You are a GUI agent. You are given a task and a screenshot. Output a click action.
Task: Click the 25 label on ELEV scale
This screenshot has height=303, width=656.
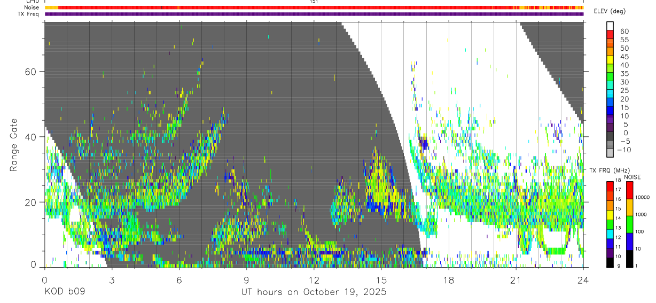[624, 90]
